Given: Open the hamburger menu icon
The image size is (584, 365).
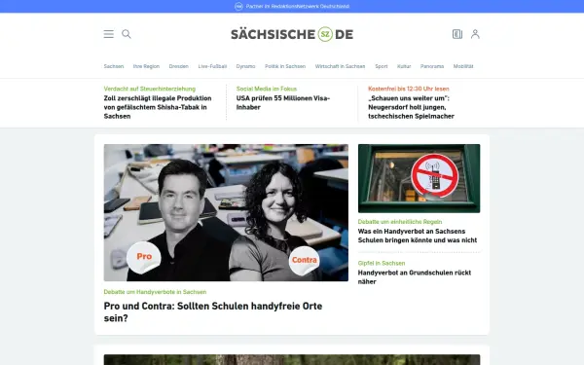Looking at the screenshot, I should click(108, 34).
